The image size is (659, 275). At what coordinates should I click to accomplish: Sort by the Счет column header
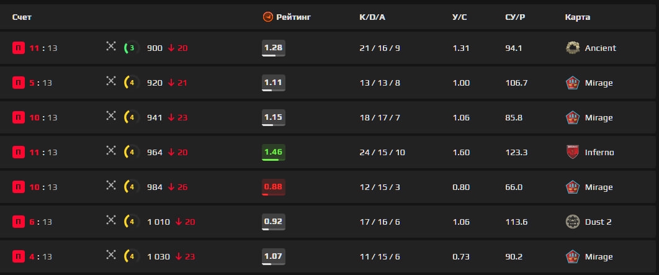click(22, 17)
